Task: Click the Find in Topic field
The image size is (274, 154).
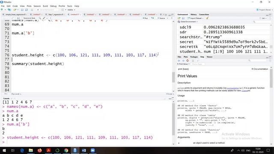Action: [x=198, y=64]
